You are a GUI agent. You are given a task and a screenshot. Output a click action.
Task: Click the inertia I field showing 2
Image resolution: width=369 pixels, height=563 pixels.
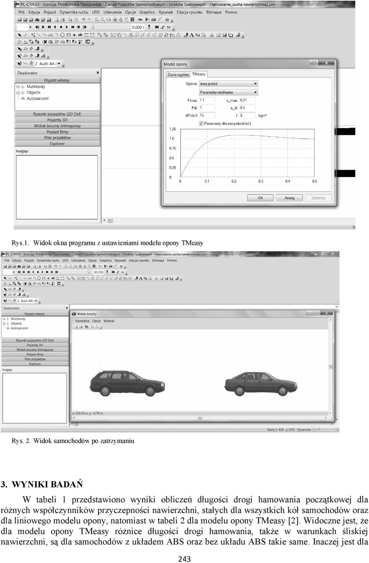tap(247, 115)
